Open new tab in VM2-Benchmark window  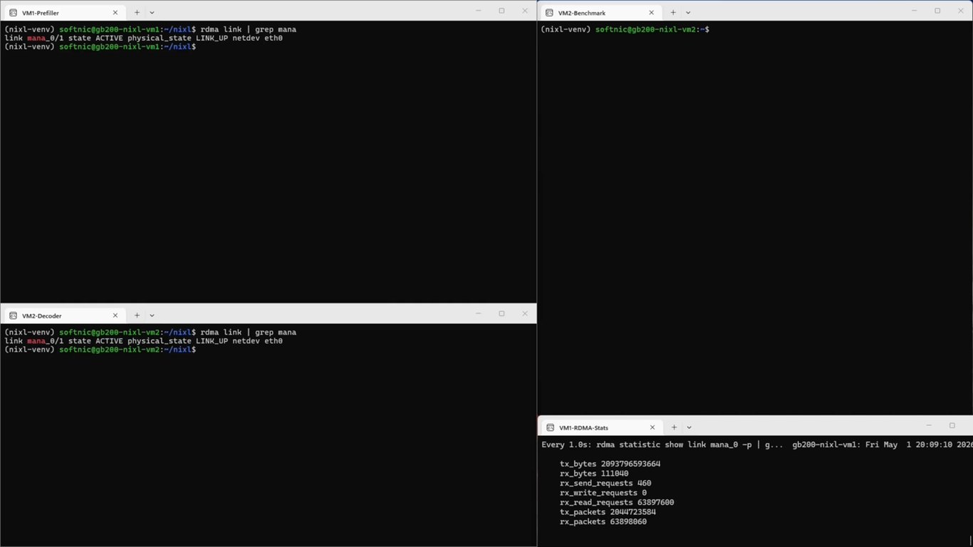click(x=673, y=12)
